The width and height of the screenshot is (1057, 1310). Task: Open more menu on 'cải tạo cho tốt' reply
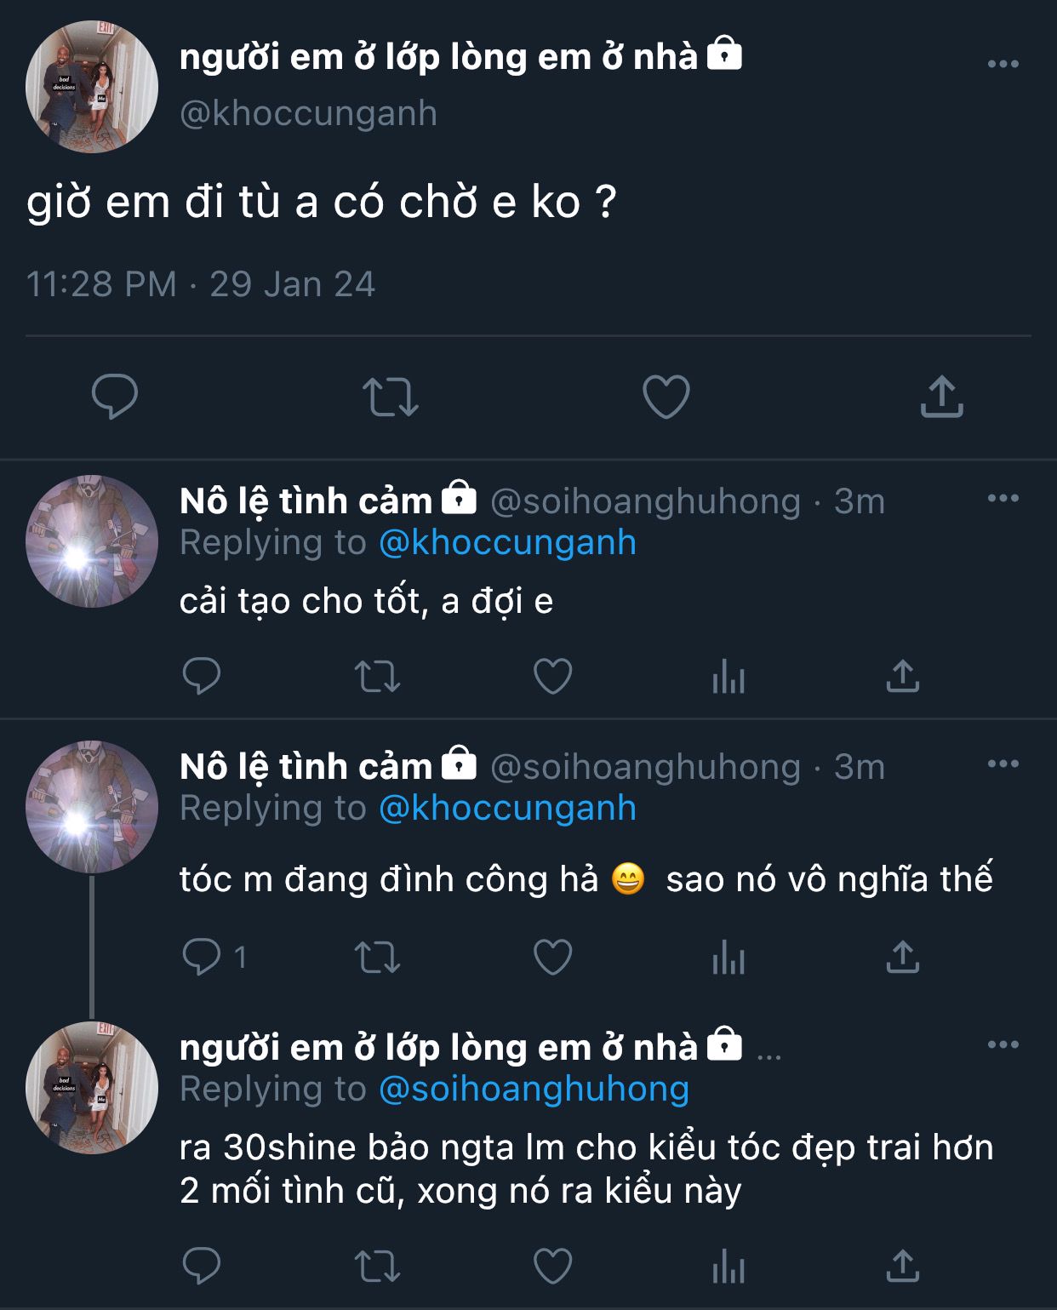[1003, 499]
